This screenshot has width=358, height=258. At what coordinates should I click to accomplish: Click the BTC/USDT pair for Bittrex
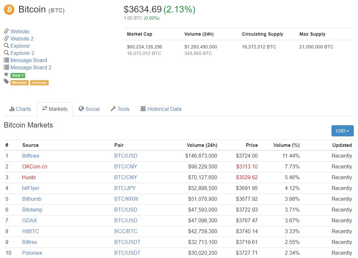128,242
